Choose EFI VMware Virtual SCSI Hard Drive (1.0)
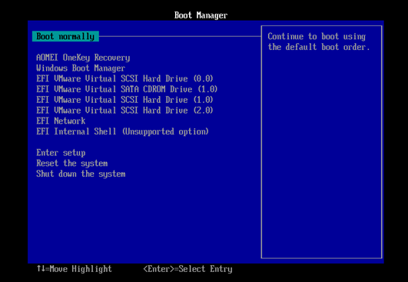 (124, 100)
